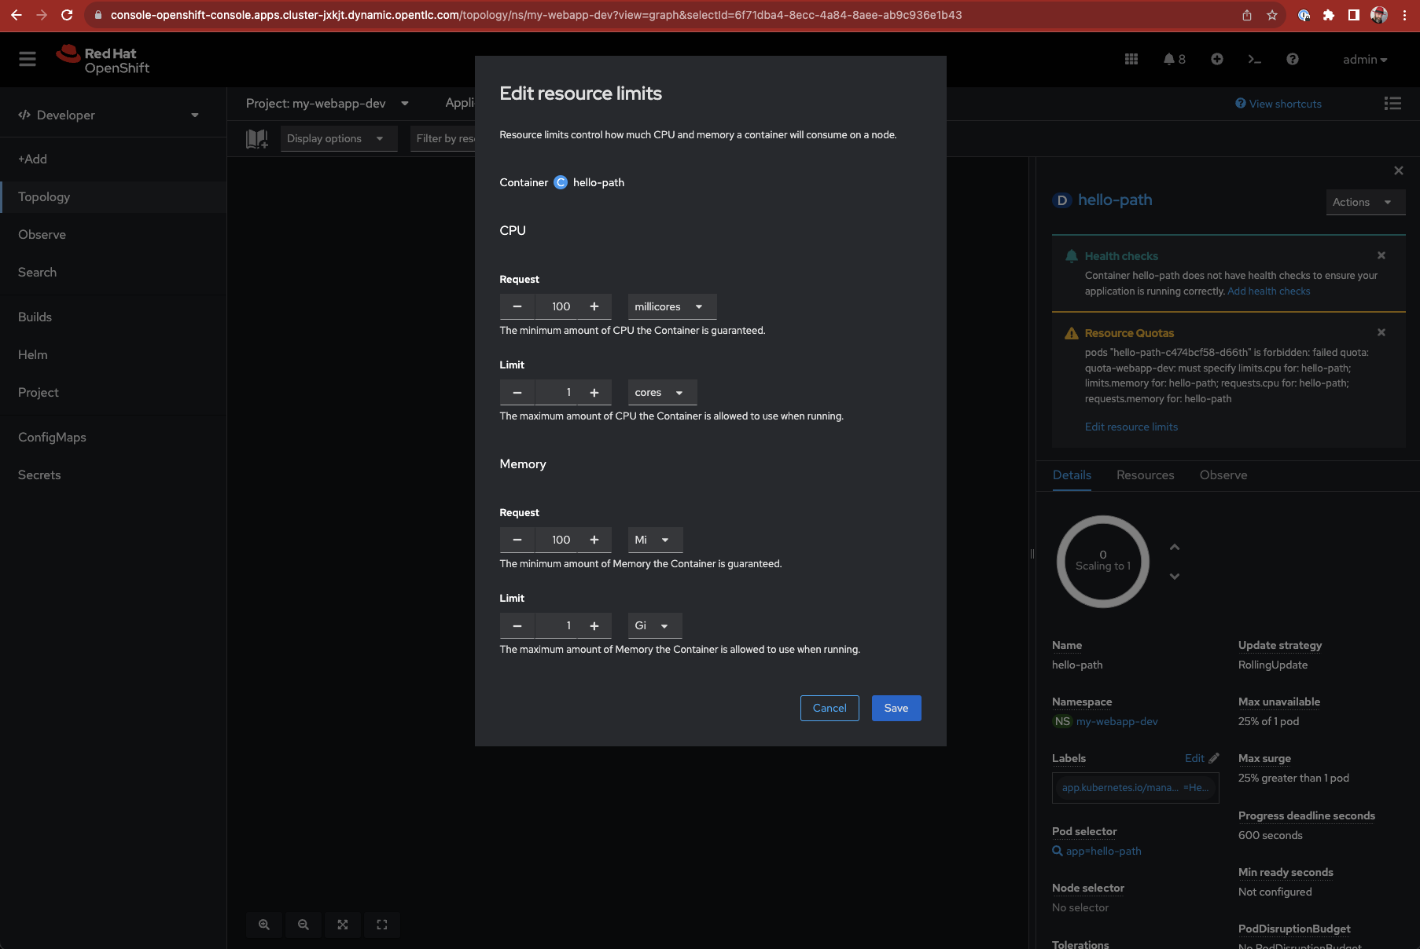
Task: Open the admin user menu
Action: [x=1365, y=59]
